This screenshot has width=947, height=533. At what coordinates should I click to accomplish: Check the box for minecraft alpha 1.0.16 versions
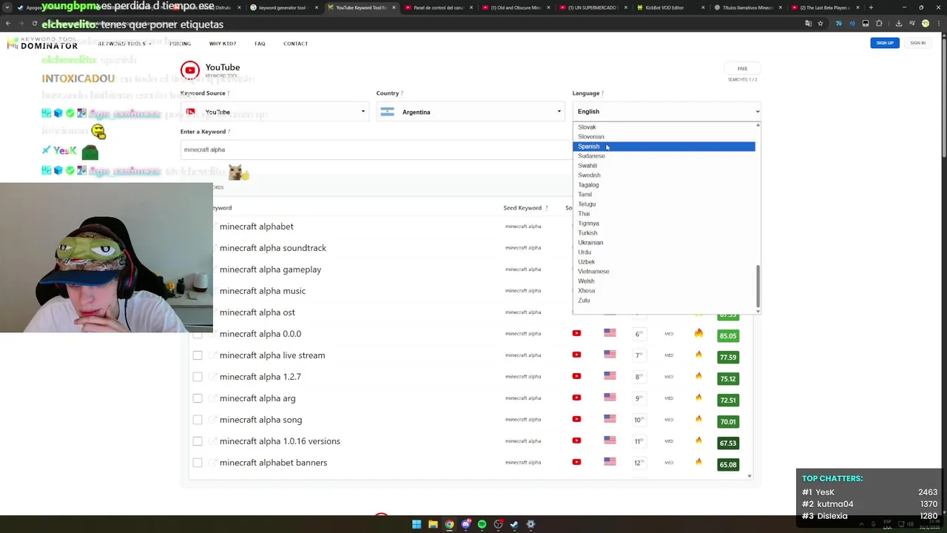click(x=198, y=441)
